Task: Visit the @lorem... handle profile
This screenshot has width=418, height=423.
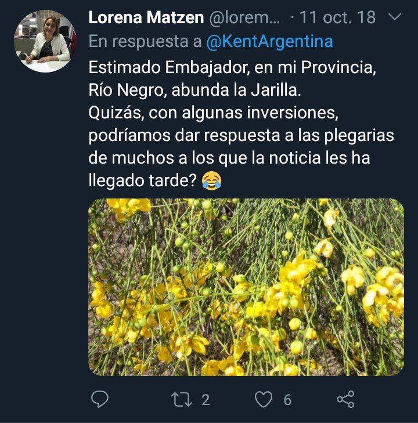Action: click(245, 17)
